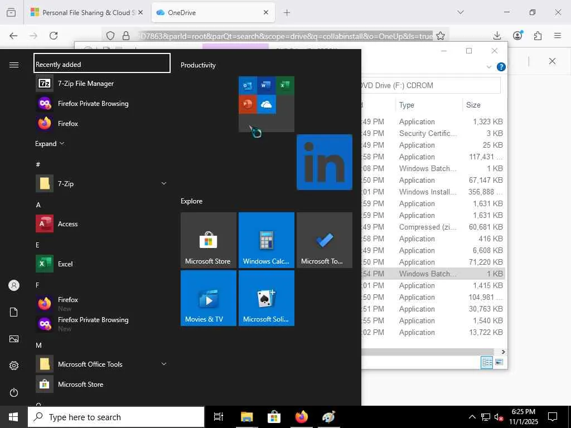Close the OneDrive browser tab
Viewport: 571px width, 428px height.
266,12
